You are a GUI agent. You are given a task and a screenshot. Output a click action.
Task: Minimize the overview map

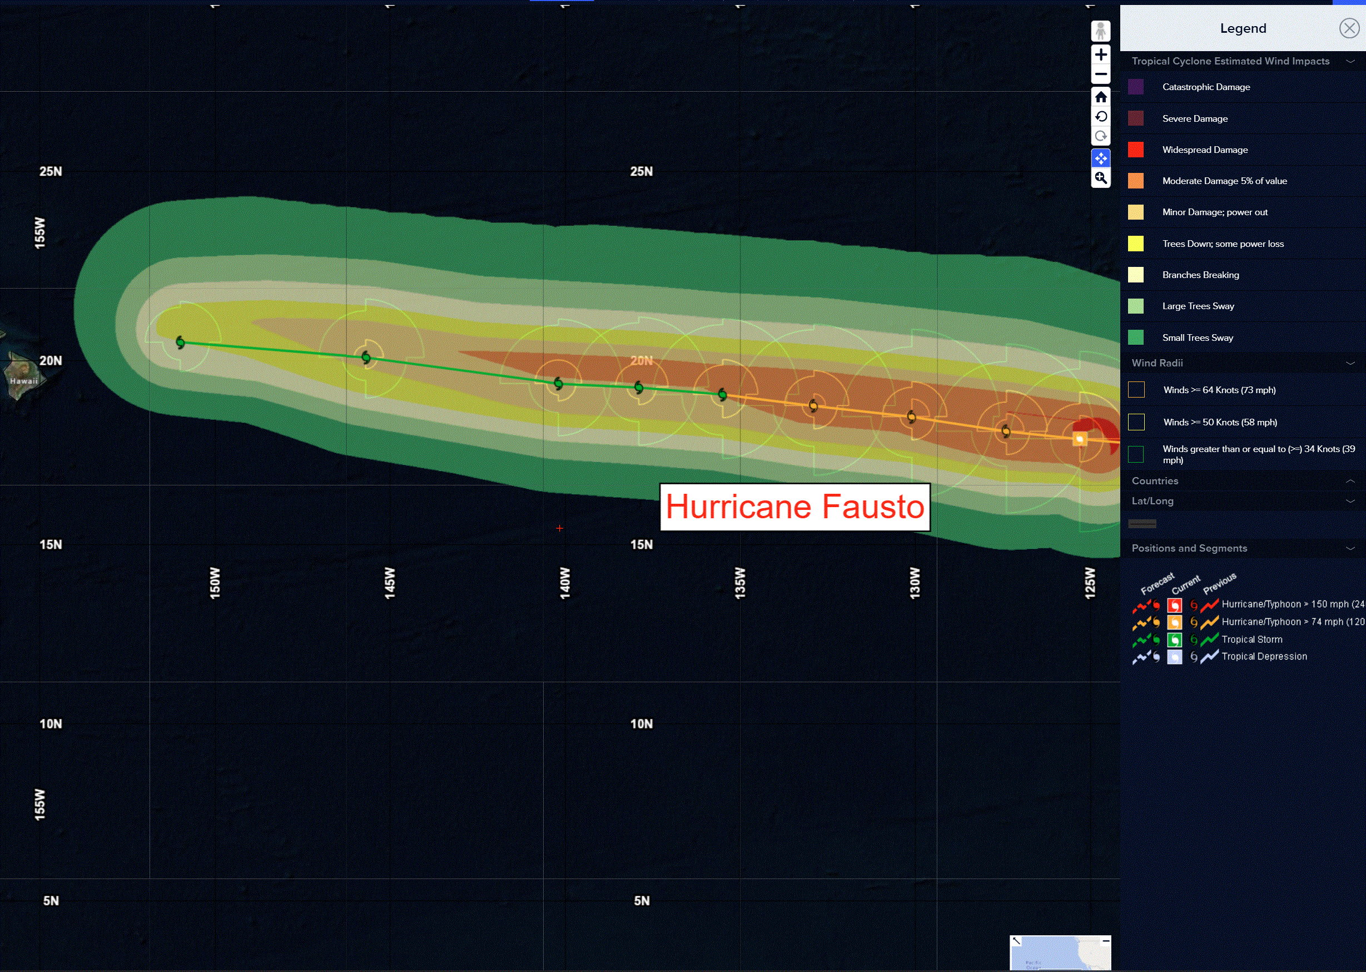click(1106, 941)
